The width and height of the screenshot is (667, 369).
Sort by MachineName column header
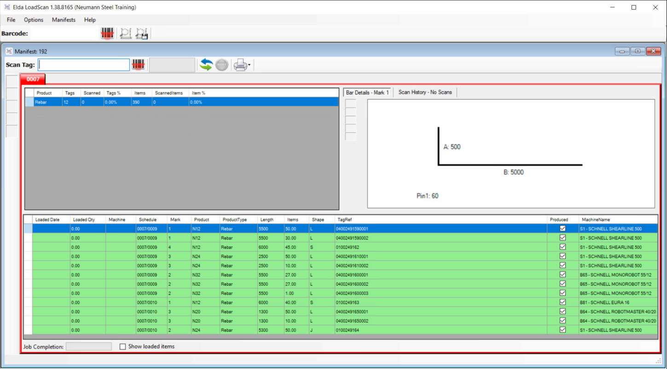click(618, 220)
